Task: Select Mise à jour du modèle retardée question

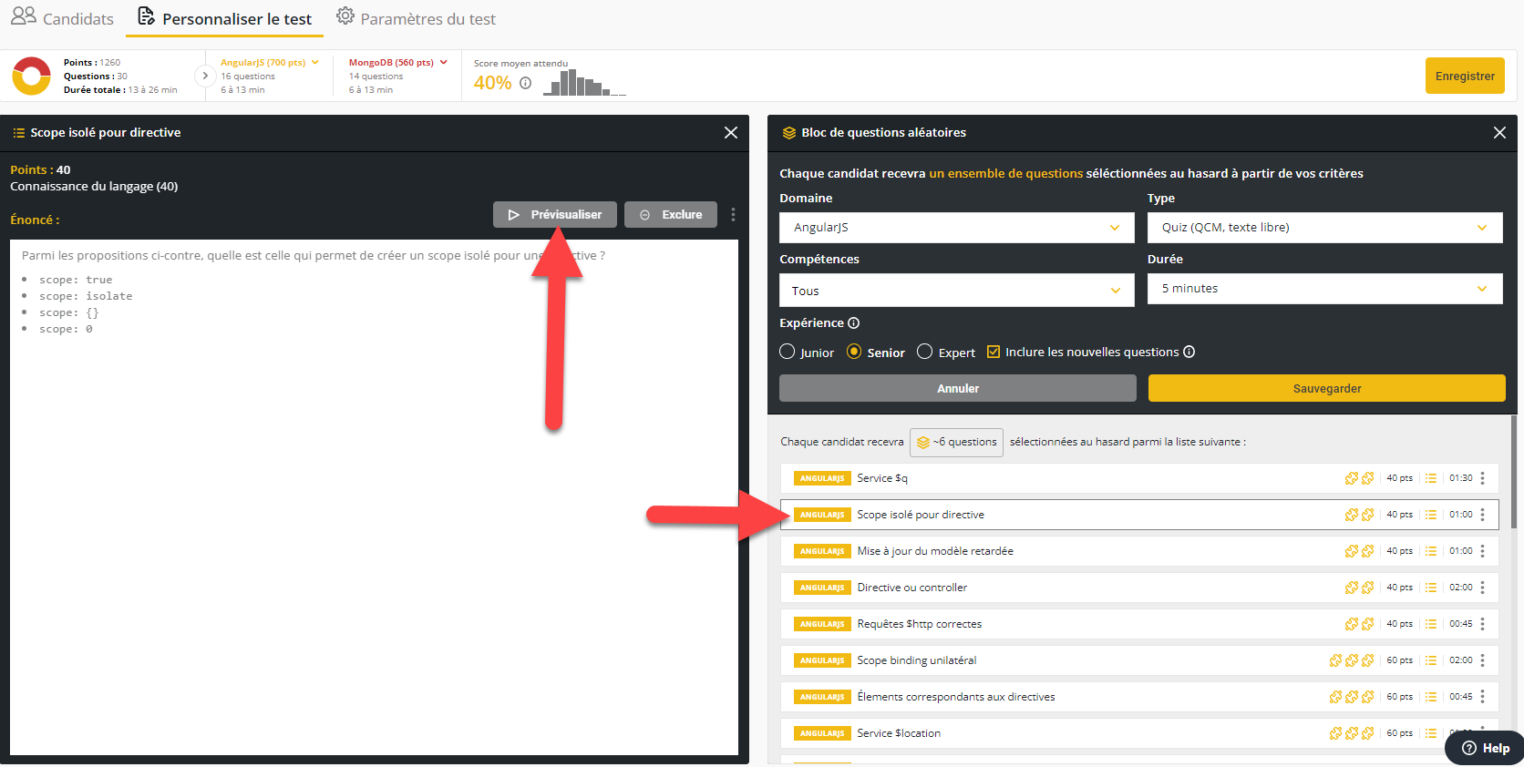Action: coord(934,551)
